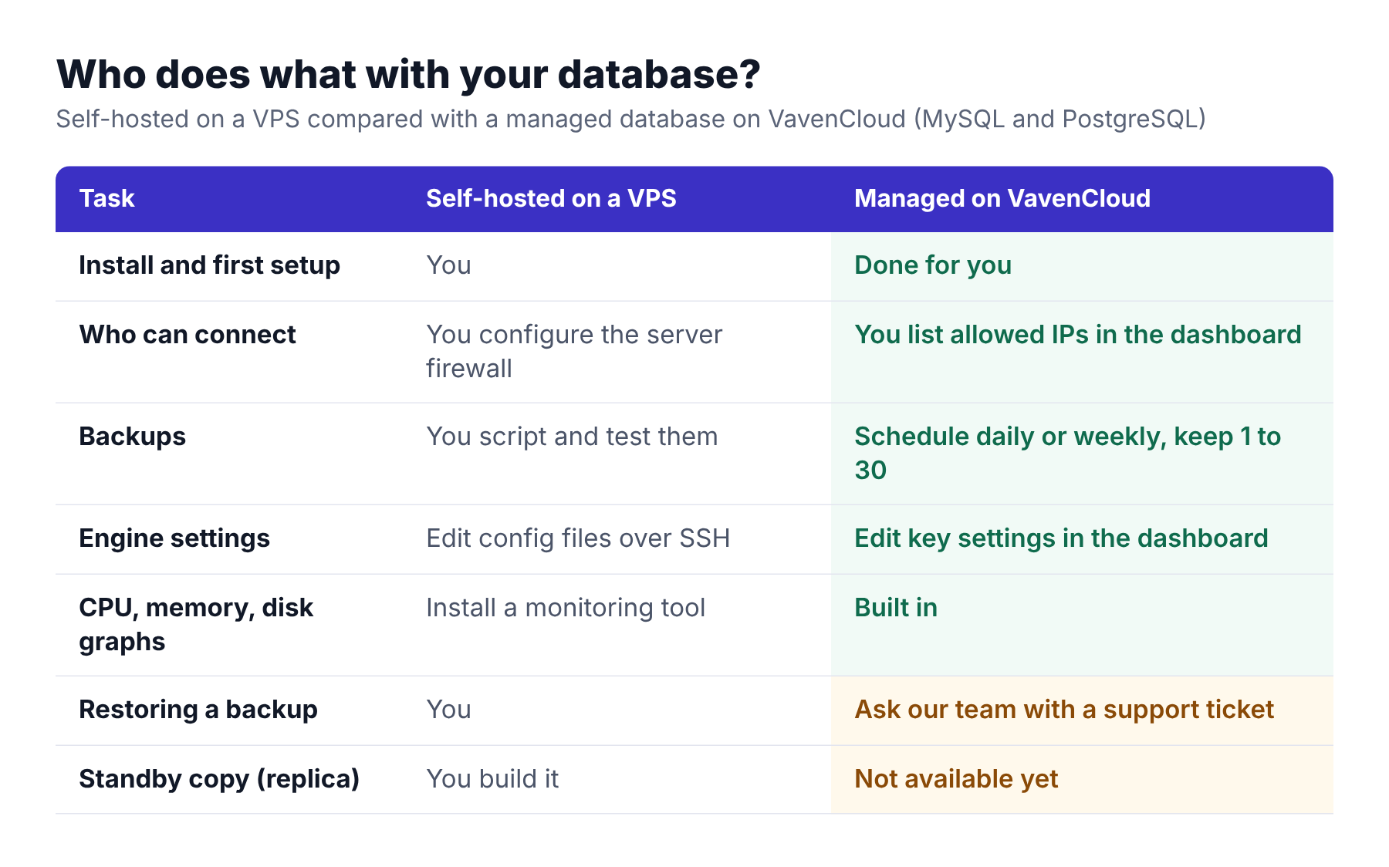This screenshot has width=1389, height=867.
Task: Click the "Engine settings" row label
Action: [174, 538]
